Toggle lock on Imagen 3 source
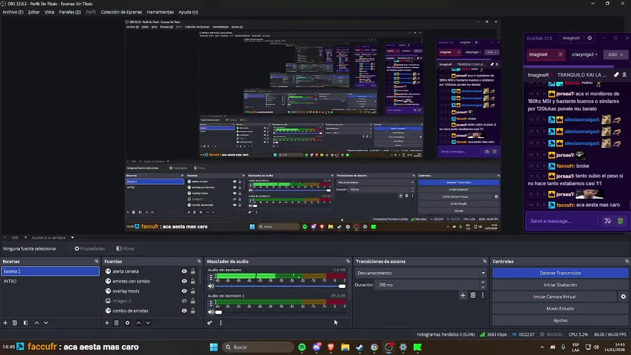The width and height of the screenshot is (631, 355). point(193,301)
